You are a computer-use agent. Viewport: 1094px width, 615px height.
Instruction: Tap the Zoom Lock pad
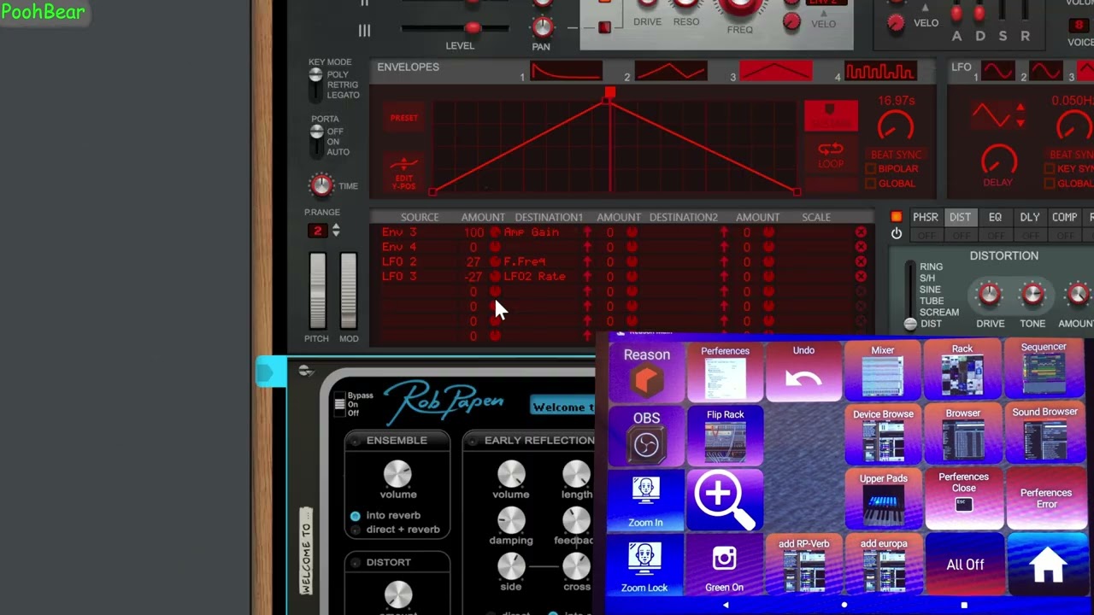[645, 565]
